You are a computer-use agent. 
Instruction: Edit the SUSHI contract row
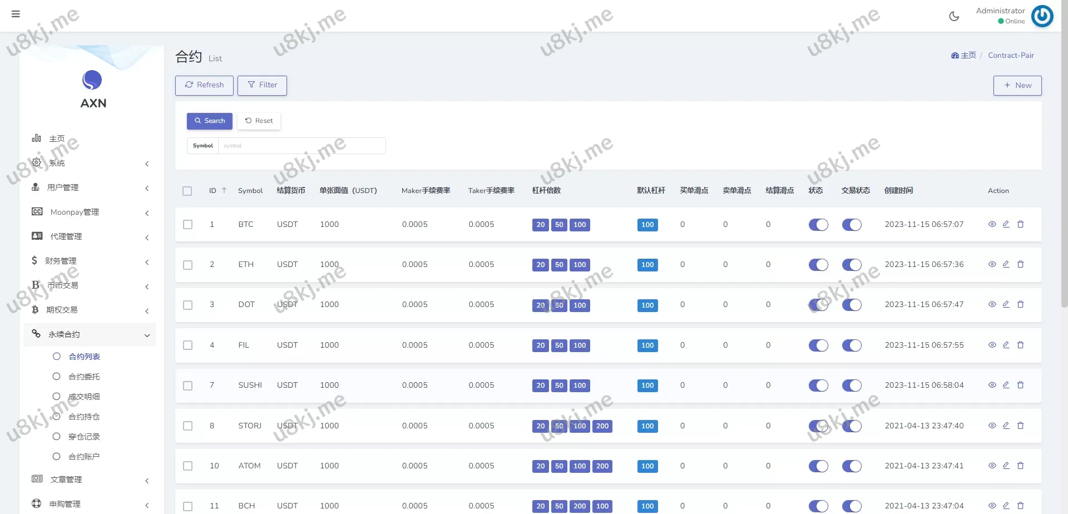pyautogui.click(x=1006, y=385)
